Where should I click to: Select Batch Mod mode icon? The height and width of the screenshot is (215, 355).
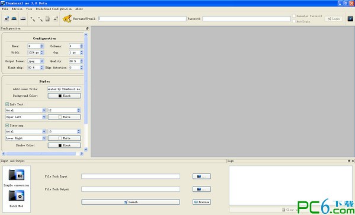(17, 195)
